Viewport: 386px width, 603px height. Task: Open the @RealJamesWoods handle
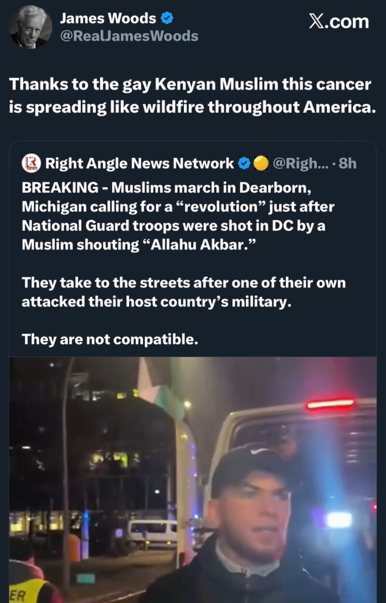coord(129,36)
